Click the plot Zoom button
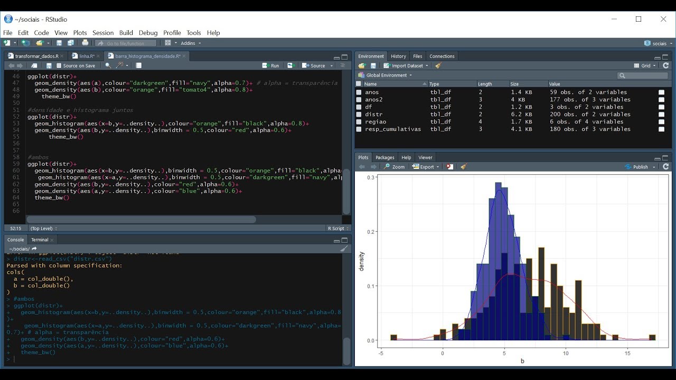 point(395,167)
